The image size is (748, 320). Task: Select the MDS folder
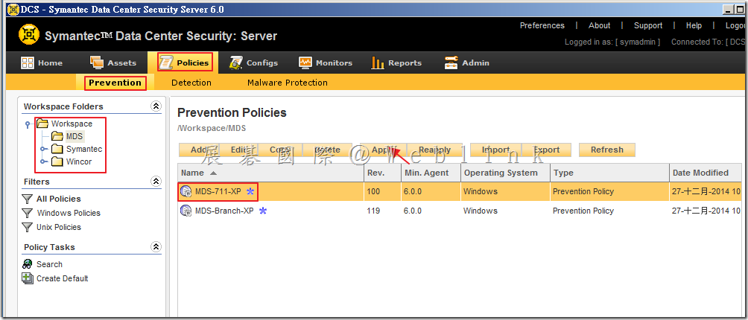[x=75, y=136]
